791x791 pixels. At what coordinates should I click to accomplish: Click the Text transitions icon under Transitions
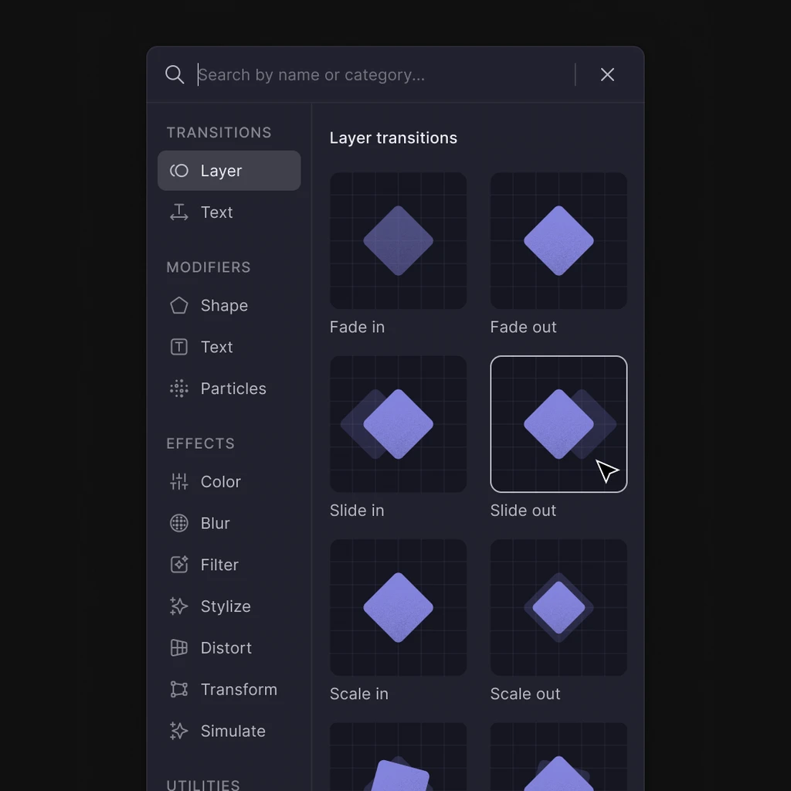click(178, 212)
